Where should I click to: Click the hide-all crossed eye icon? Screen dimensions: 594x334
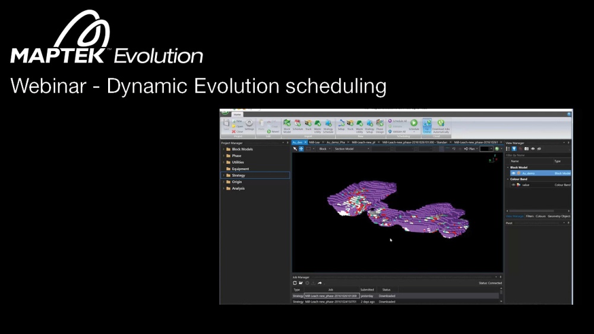pos(539,149)
